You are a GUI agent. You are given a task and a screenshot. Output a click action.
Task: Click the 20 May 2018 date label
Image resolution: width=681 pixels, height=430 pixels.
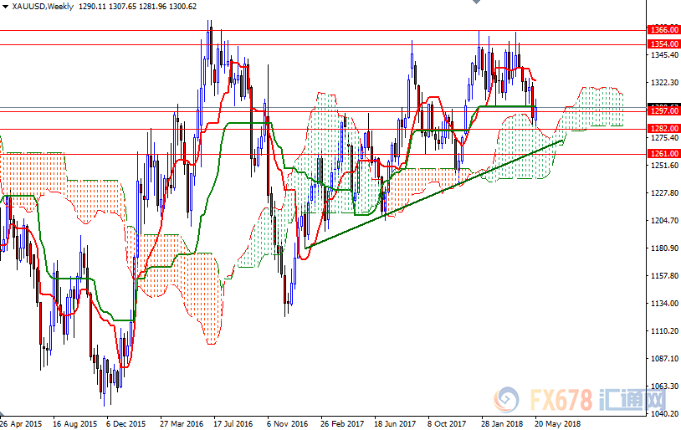[x=556, y=423]
